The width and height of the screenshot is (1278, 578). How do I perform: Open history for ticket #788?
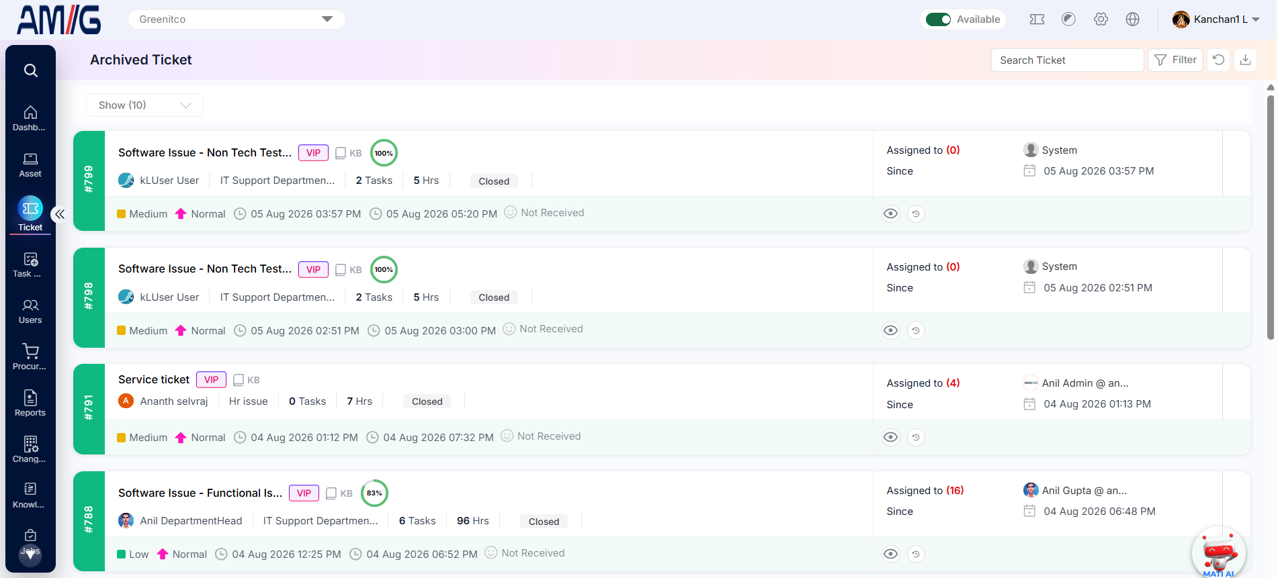point(916,555)
